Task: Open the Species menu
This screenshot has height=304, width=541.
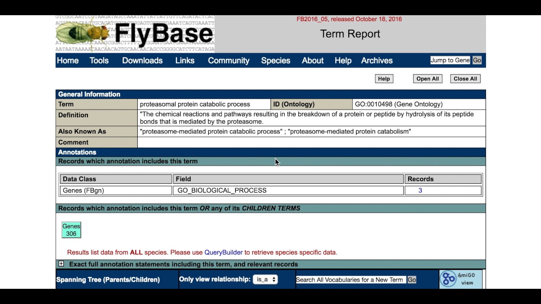Action: coord(276,60)
